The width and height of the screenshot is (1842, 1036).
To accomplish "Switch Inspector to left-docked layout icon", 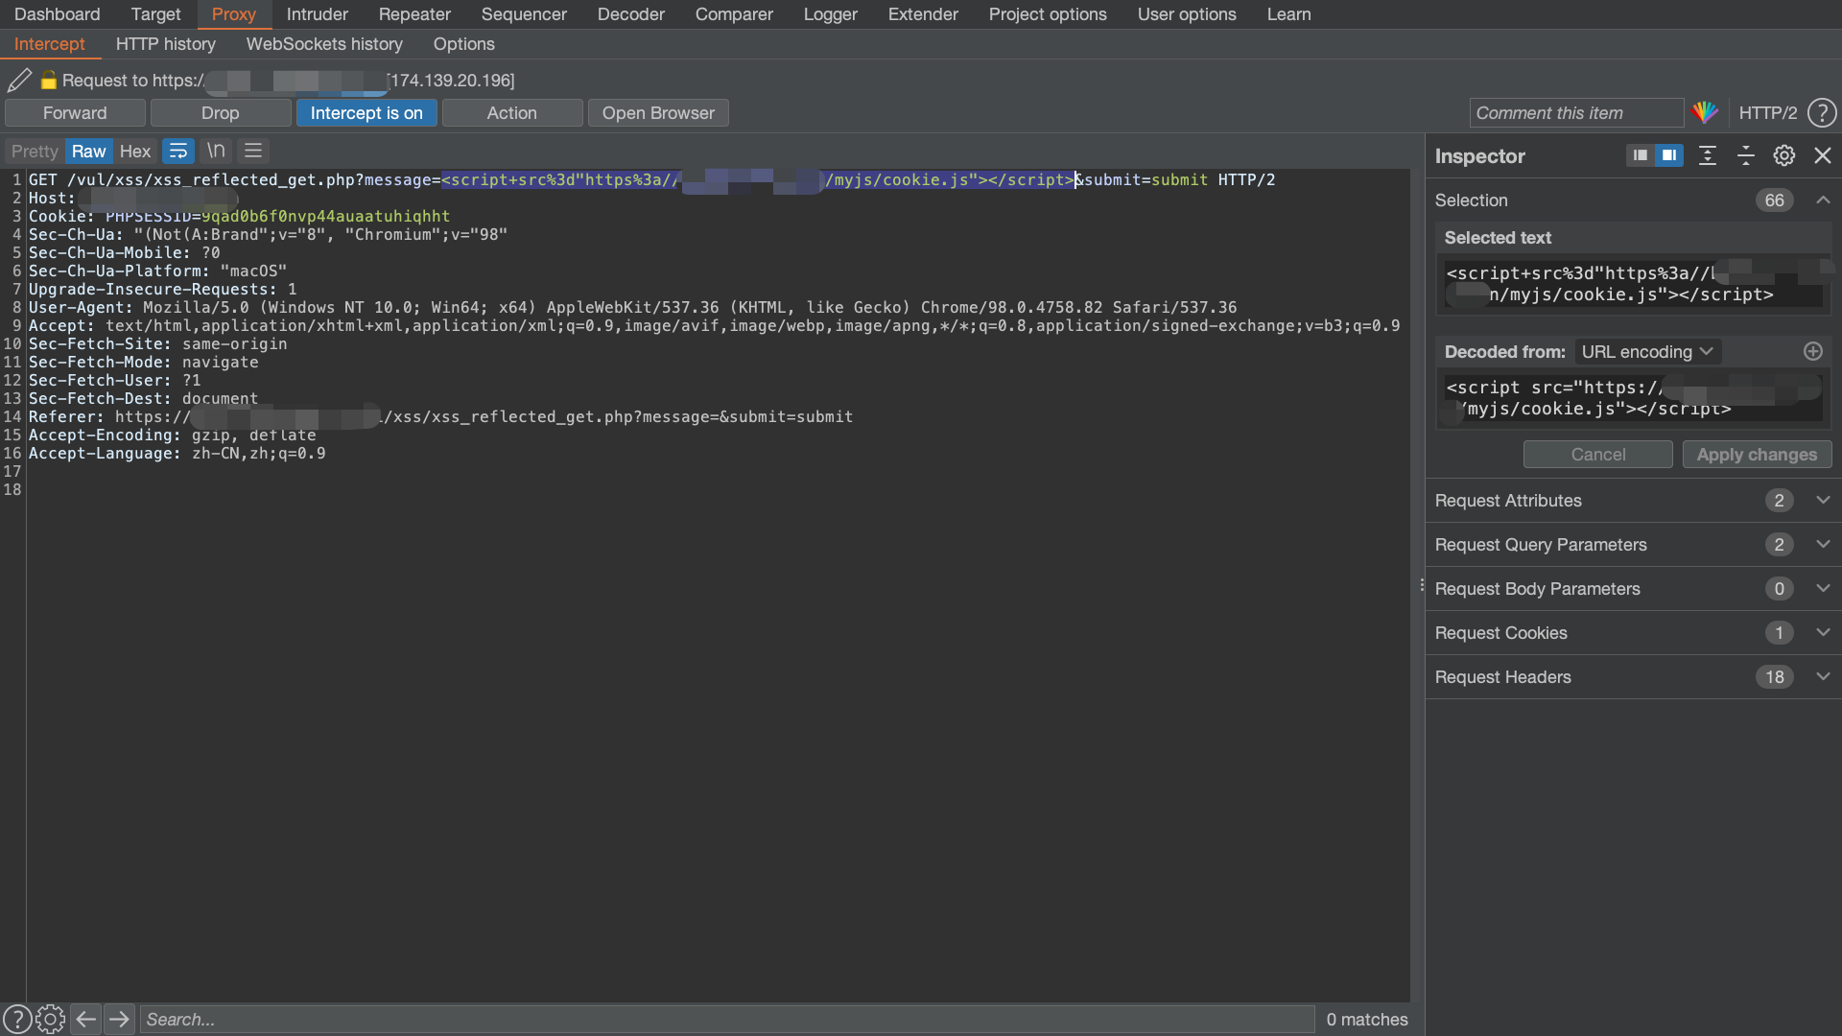I will click(1641, 155).
